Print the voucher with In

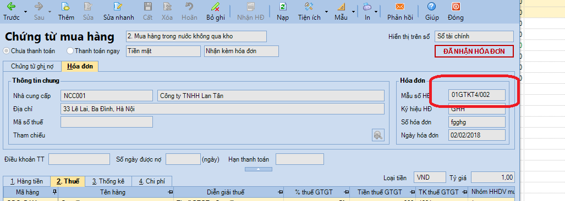click(367, 11)
